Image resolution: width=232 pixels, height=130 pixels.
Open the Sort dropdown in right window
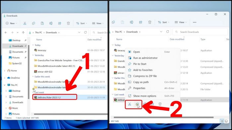click(163, 22)
